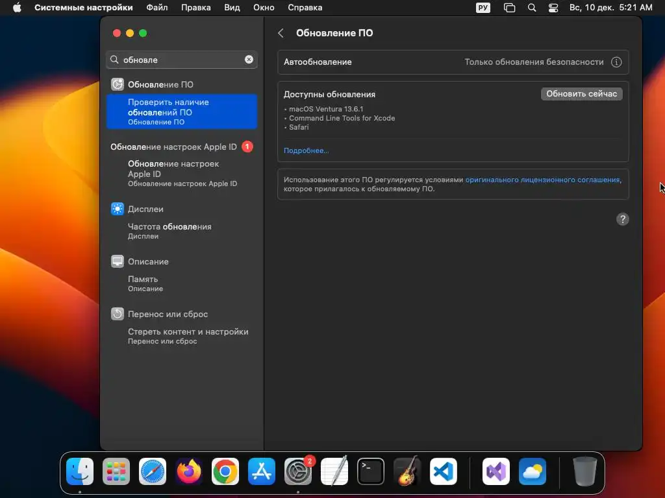Open Stage Manager icon in menu bar
The image size is (665, 498).
point(509,8)
